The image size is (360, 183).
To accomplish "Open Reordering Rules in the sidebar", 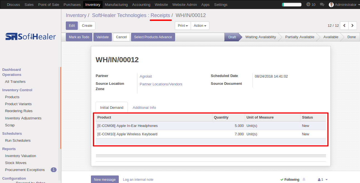I will (19, 111).
